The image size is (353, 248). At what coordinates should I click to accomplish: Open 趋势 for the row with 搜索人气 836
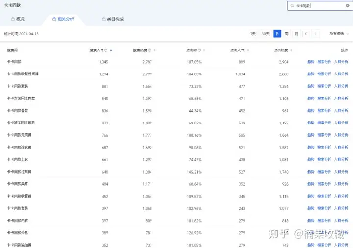tap(311, 110)
